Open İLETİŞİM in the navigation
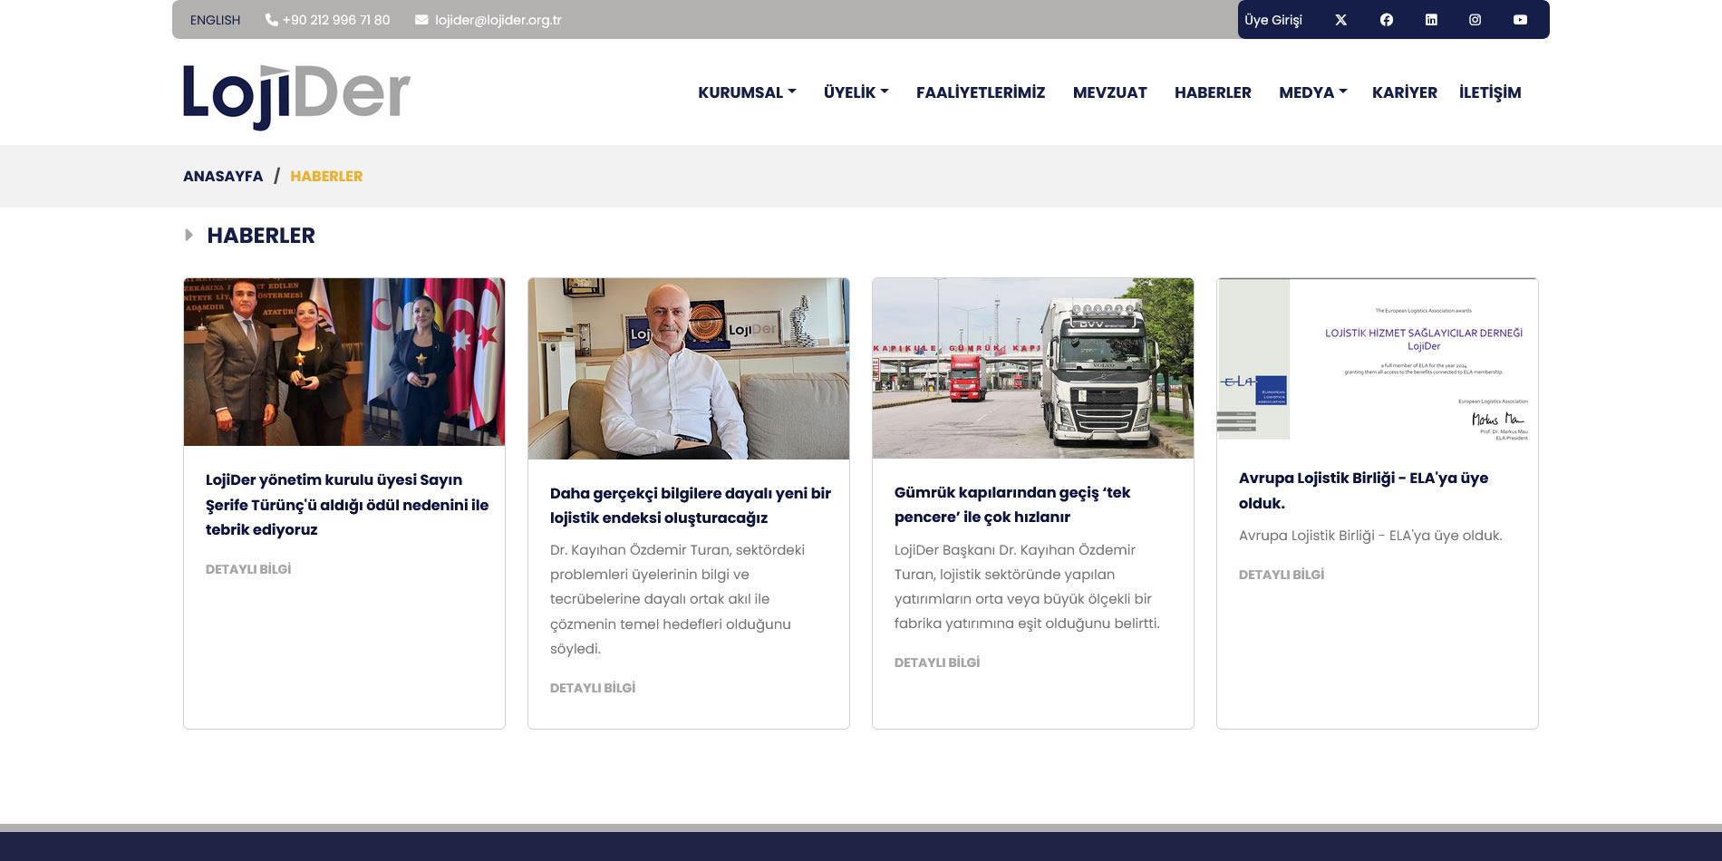This screenshot has height=861, width=1722. pos(1490,92)
